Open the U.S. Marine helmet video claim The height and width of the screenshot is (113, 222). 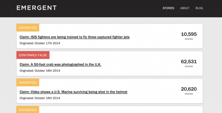point(73,92)
